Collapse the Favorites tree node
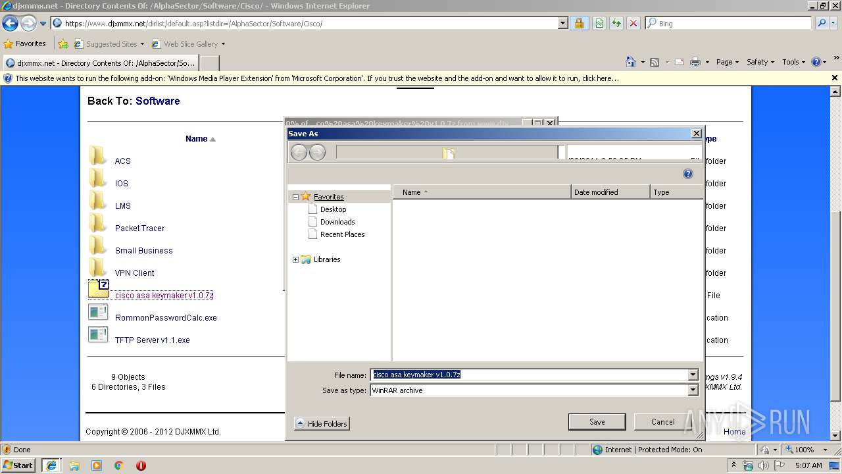Viewport: 842px width, 474px height. pyautogui.click(x=295, y=197)
